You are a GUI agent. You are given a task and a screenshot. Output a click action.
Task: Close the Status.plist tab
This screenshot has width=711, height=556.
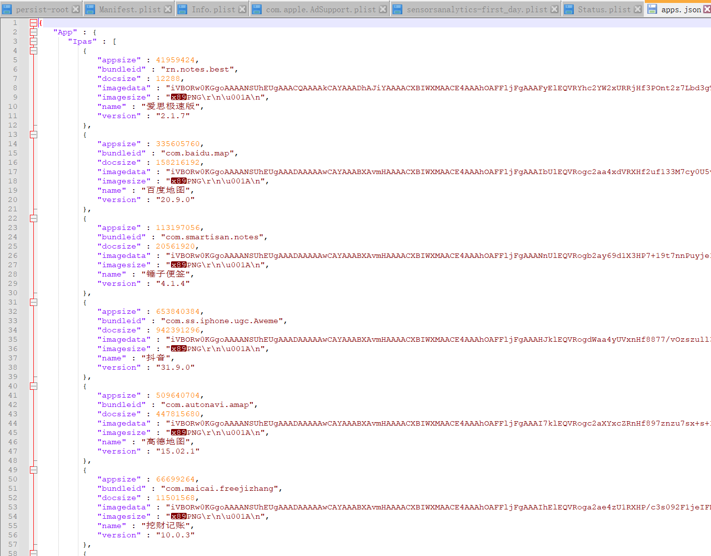point(637,9)
